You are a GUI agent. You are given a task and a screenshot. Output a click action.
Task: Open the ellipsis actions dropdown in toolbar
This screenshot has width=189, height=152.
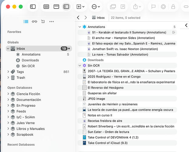point(96,7)
